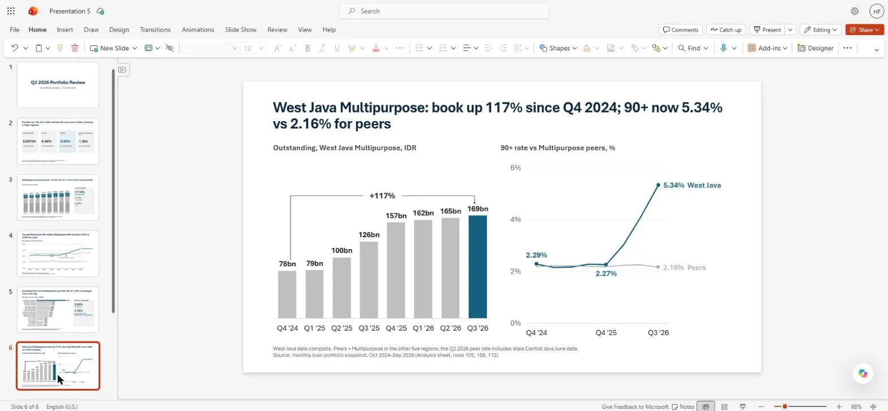Click the Paste clipboard icon

pyautogui.click(x=39, y=48)
